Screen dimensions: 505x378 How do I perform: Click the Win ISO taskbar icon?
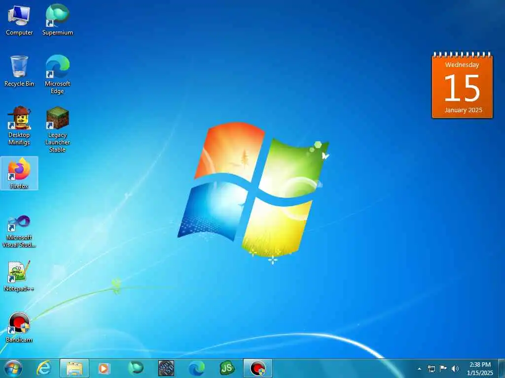click(x=166, y=368)
